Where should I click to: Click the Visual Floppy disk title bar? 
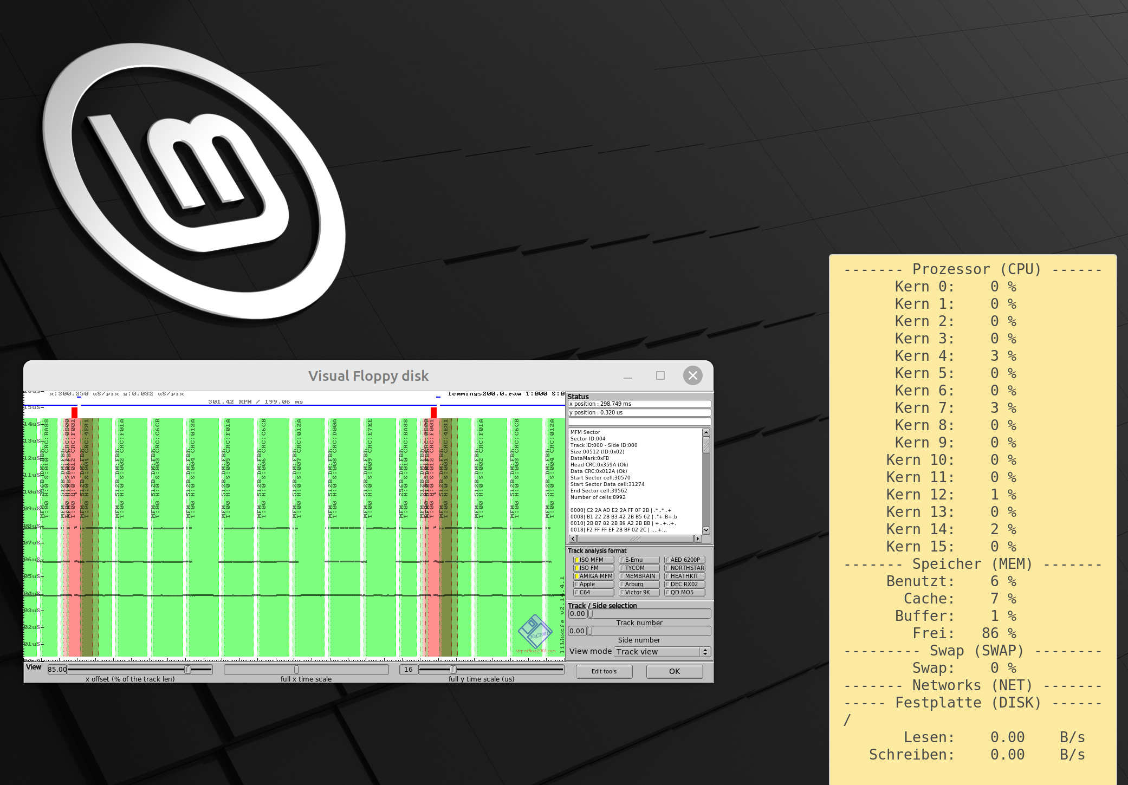pos(368,376)
